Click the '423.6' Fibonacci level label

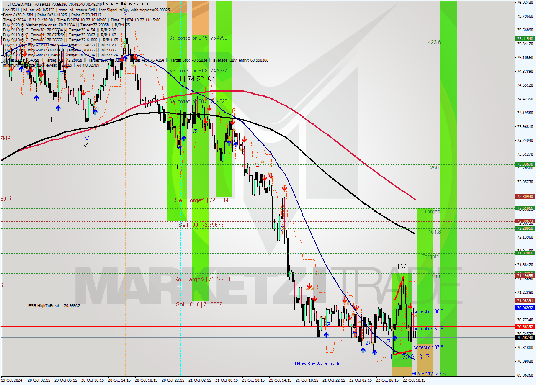tap(434, 42)
